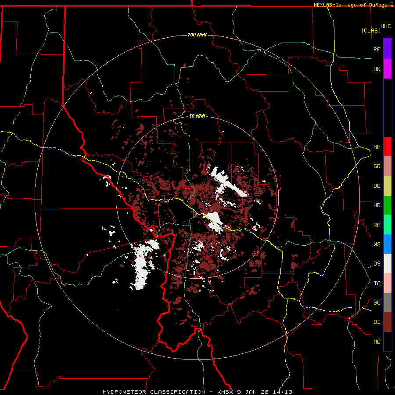Screen dimensions: 395x395
Task: Click the 100 NMI range ring label
Action: point(197,35)
